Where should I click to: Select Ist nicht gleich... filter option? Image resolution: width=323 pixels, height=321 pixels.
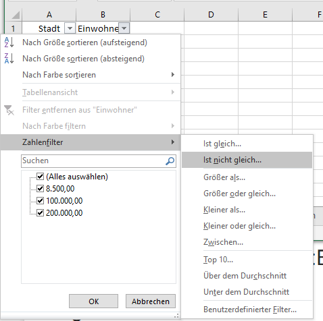pyautogui.click(x=247, y=160)
